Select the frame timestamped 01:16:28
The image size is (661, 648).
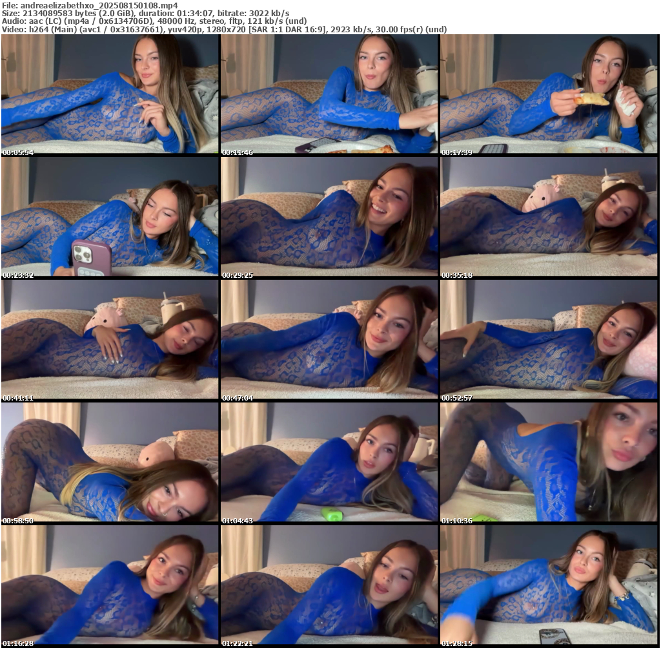(110, 585)
